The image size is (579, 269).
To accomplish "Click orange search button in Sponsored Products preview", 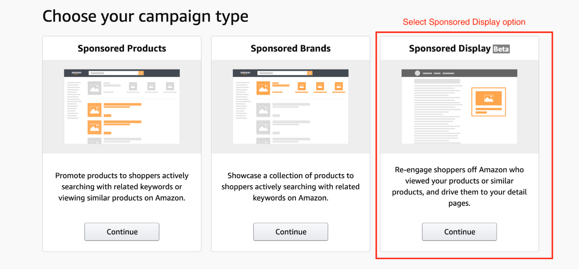I will click(x=141, y=73).
